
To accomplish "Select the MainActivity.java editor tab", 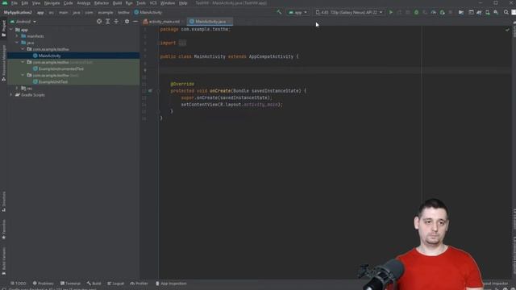I will tap(210, 22).
